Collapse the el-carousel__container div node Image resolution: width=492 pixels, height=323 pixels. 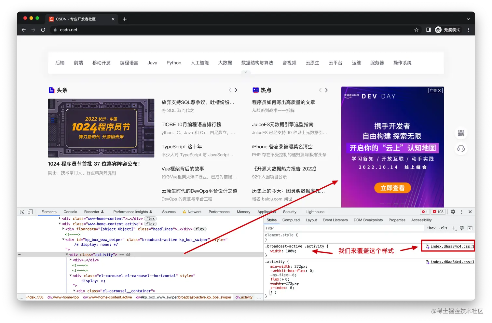74,291
